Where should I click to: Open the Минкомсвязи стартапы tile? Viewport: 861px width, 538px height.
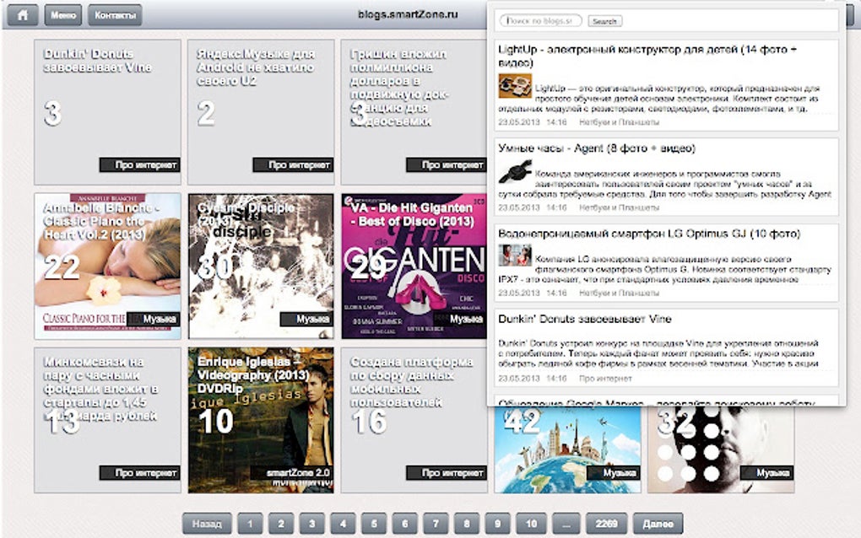(108, 420)
